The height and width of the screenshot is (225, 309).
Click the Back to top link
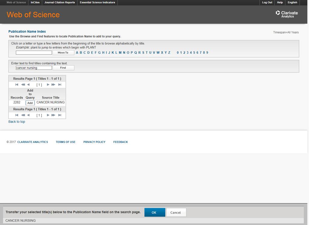click(17, 122)
